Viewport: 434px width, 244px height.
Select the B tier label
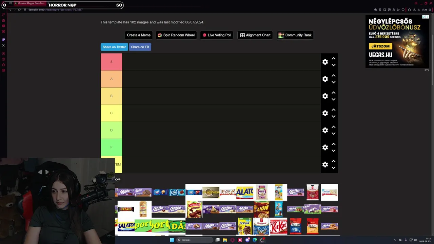(x=111, y=96)
